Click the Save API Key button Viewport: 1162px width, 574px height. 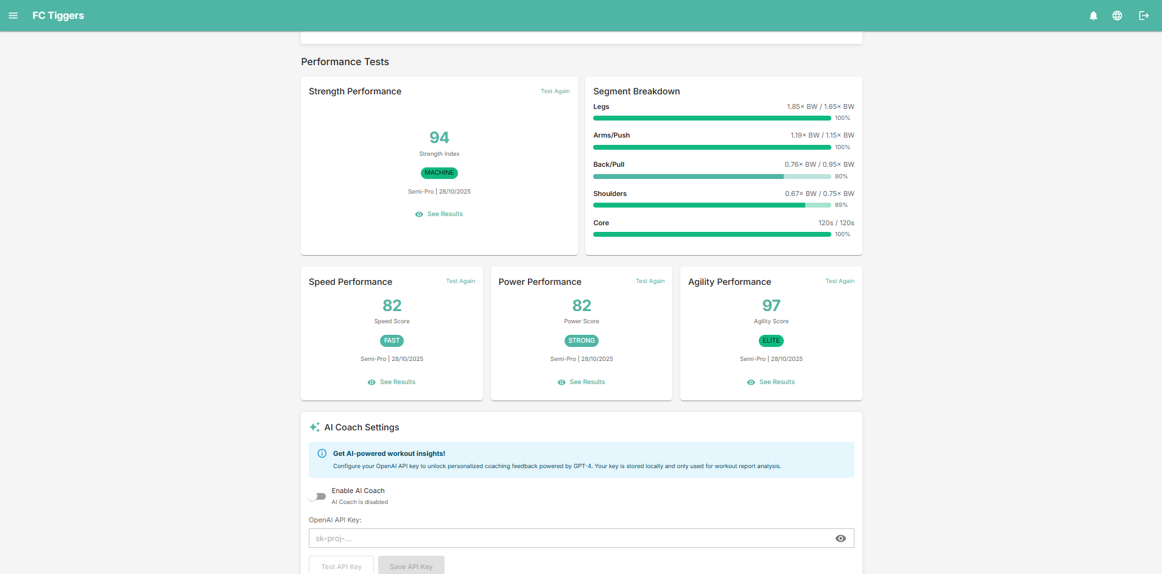[411, 566]
